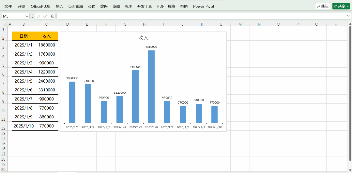
Task: Switch to the PDF工具箱 tab
Action: coord(166,6)
